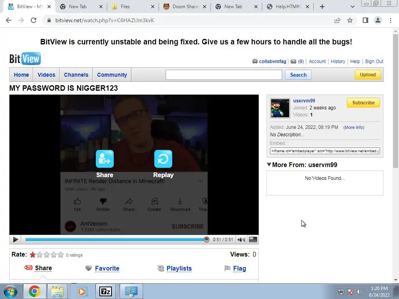Click the BitView search input field
This screenshot has height=299, width=399.
[224, 75]
